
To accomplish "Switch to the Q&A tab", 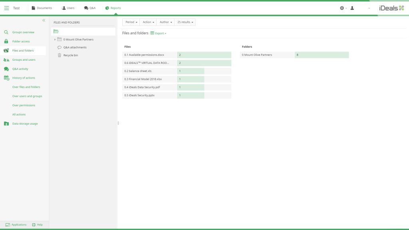I will coord(90,8).
